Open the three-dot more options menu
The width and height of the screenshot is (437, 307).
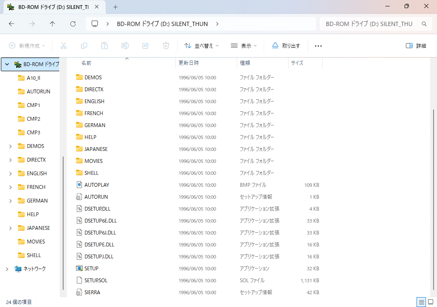[x=318, y=46]
